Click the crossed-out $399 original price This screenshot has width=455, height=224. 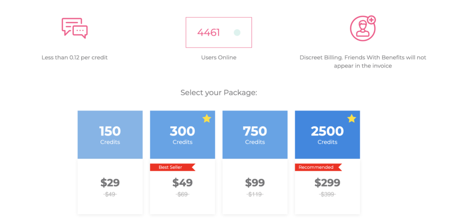327,194
